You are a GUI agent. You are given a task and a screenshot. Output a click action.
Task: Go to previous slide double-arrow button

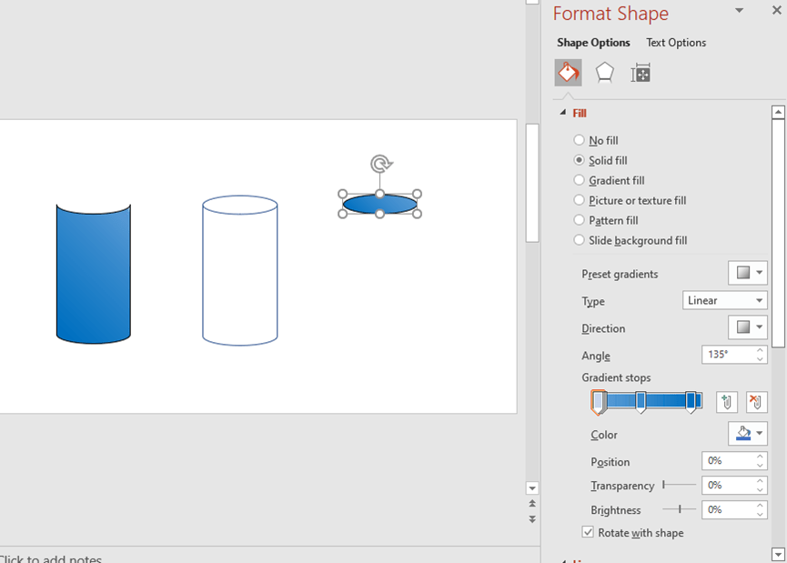coord(532,503)
